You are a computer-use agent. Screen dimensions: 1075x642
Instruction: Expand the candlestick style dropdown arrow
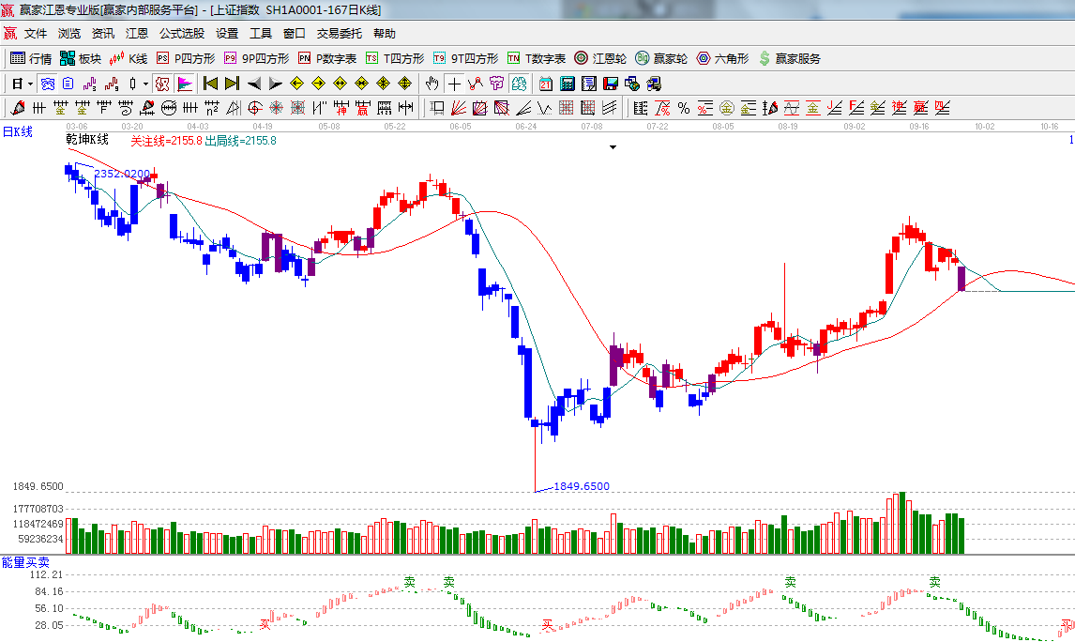[x=145, y=84]
